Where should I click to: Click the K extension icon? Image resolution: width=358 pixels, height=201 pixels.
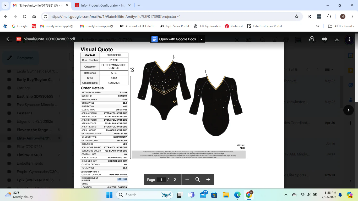coord(310,16)
